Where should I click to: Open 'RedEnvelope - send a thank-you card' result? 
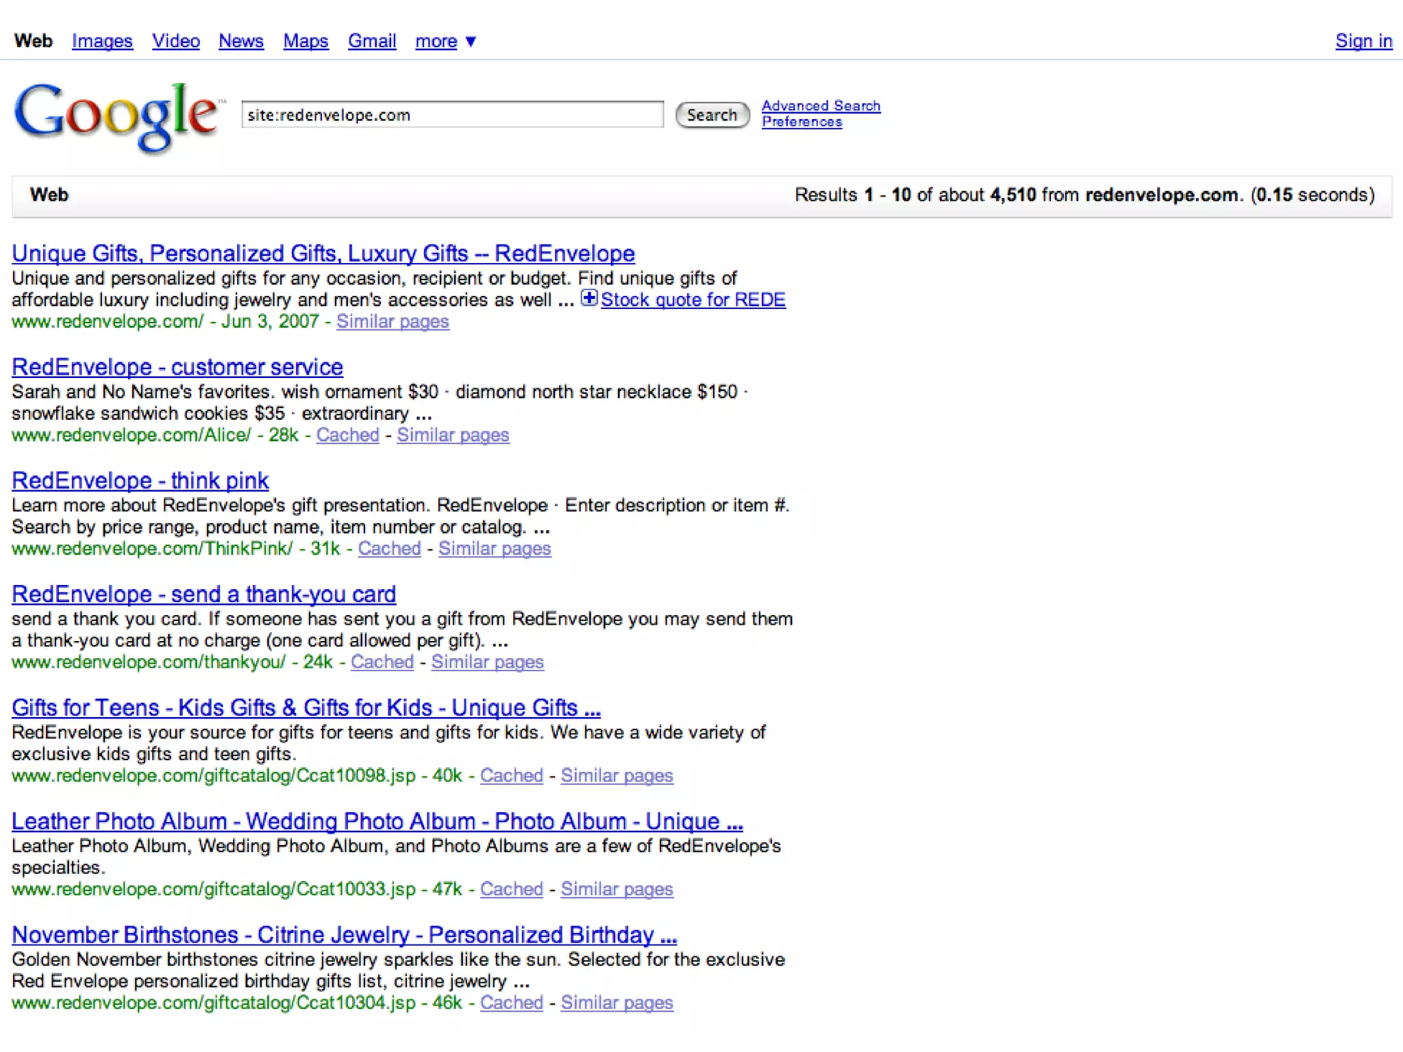click(203, 594)
